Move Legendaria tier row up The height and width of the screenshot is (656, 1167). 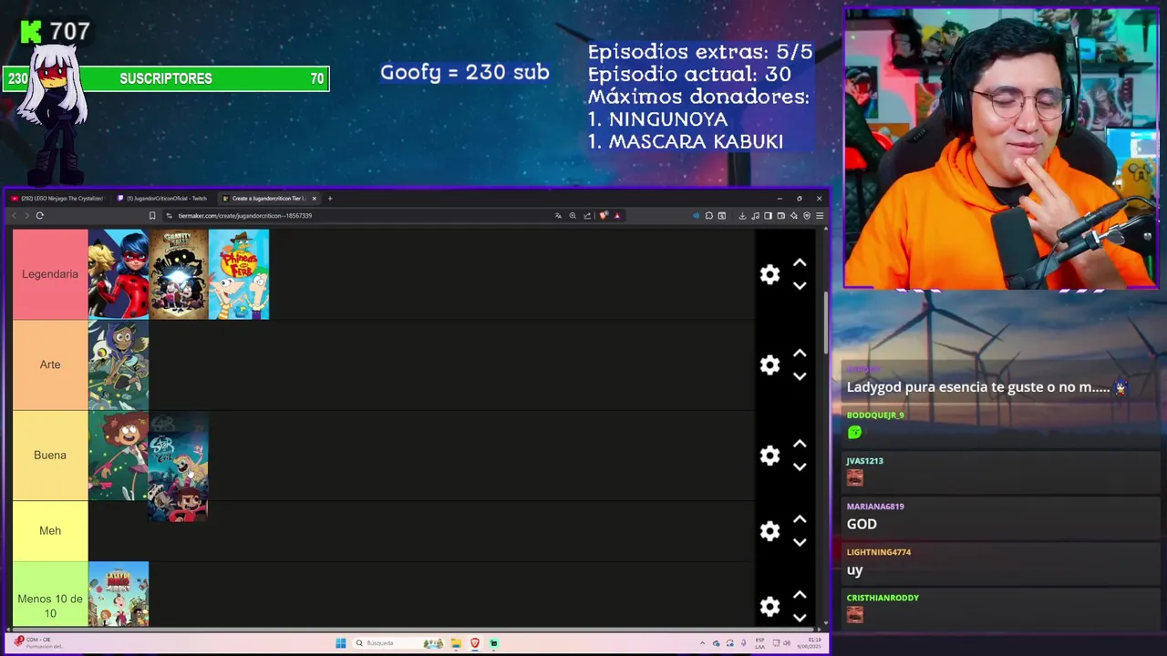tap(800, 262)
